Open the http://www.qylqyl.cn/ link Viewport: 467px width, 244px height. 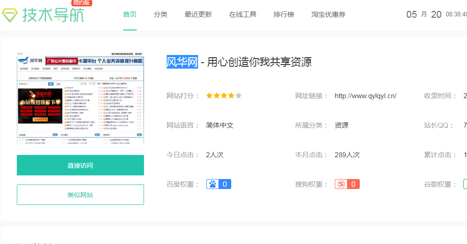pos(365,95)
